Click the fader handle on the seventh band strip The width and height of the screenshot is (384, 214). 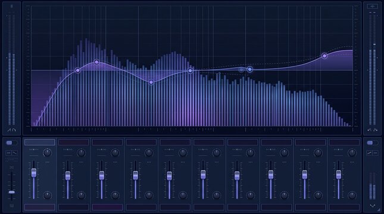click(237, 175)
